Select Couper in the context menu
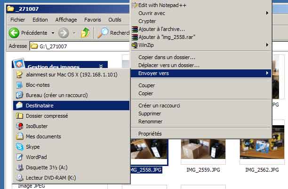 coord(201,85)
